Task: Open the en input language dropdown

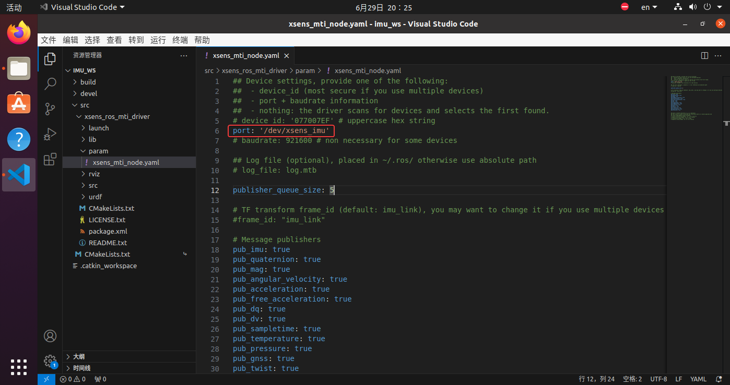Action: [x=650, y=7]
